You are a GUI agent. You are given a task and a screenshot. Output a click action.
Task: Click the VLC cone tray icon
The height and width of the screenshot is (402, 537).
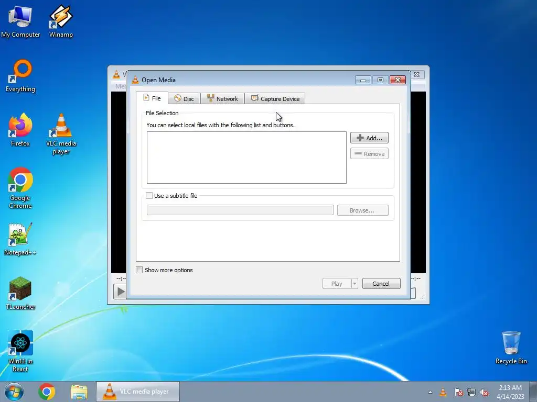tap(443, 392)
